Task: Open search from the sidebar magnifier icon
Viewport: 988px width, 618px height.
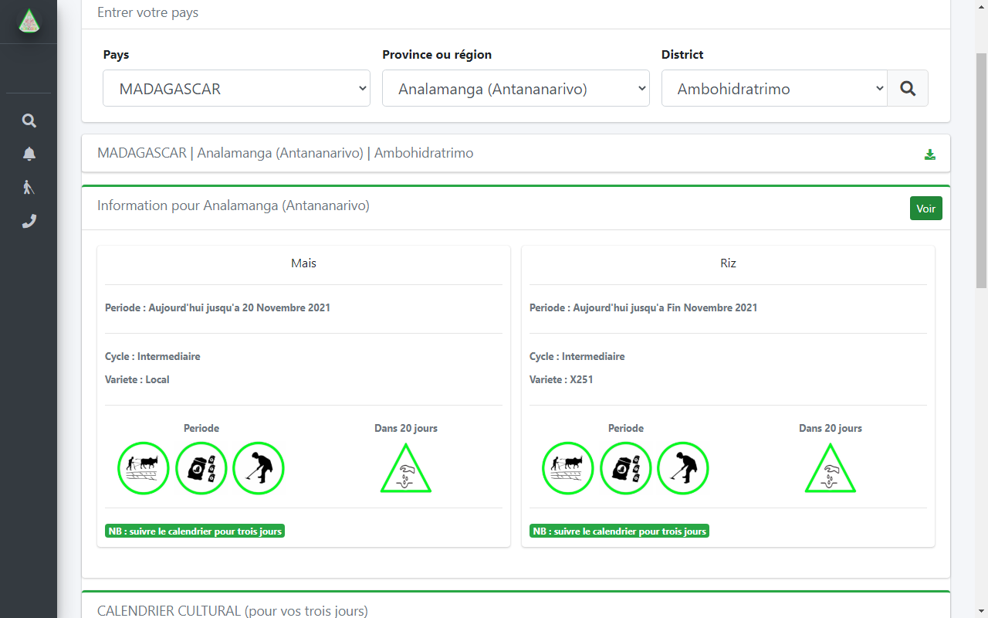Action: [x=29, y=121]
